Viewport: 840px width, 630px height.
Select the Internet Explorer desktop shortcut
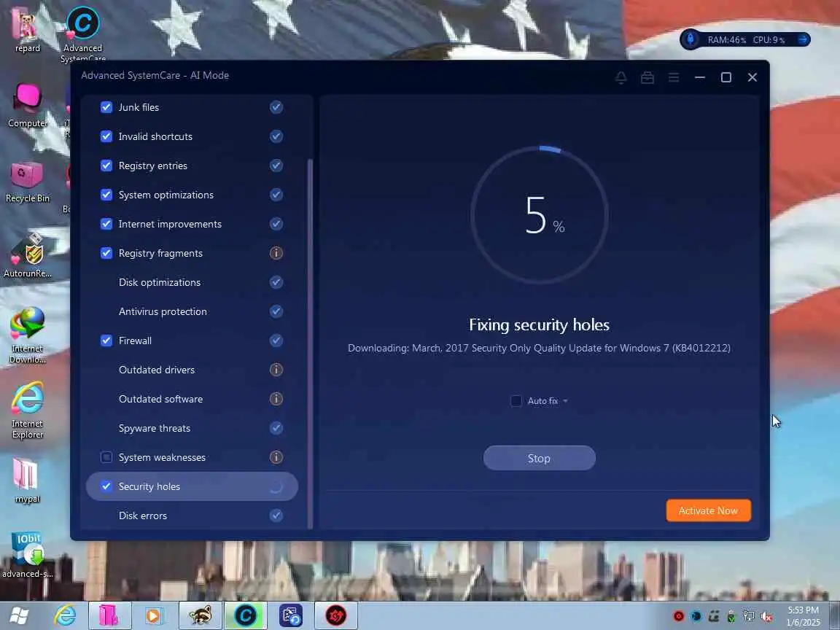pyautogui.click(x=27, y=410)
